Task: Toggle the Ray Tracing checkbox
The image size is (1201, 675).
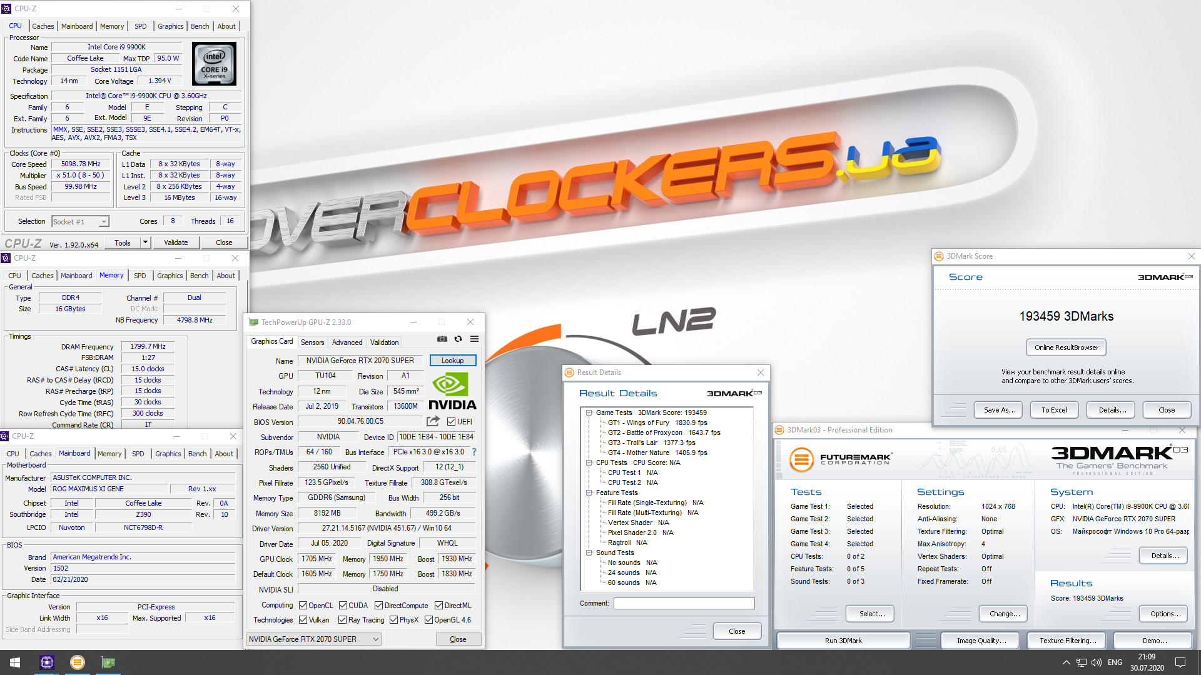Action: 342,620
